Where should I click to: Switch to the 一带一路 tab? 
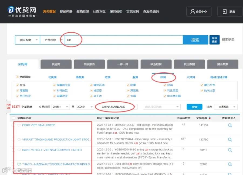point(123,64)
